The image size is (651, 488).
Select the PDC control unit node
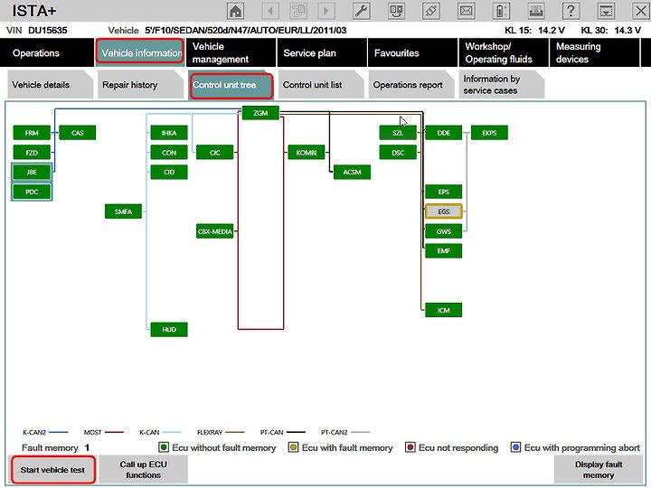click(x=32, y=192)
